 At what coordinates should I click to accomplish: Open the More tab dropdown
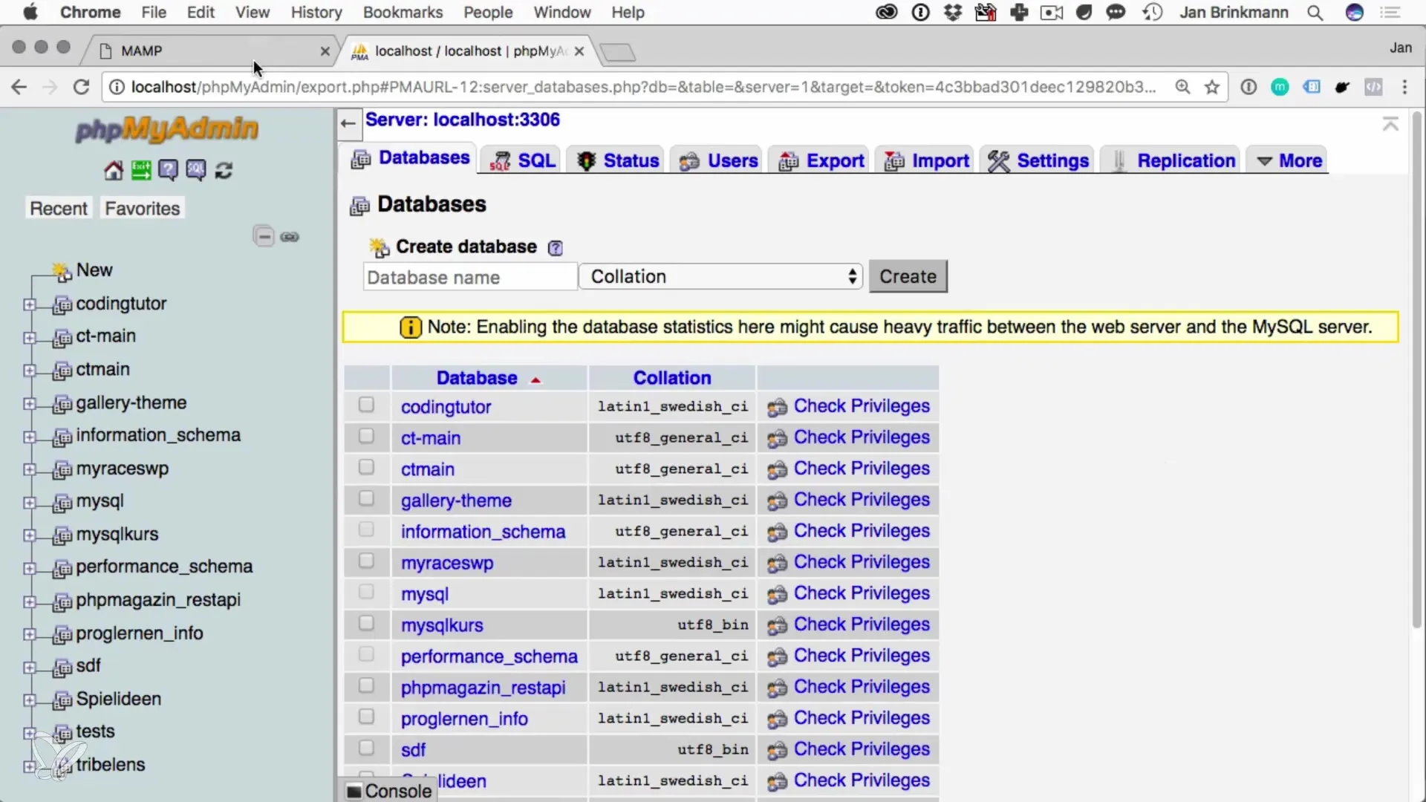coord(1289,160)
